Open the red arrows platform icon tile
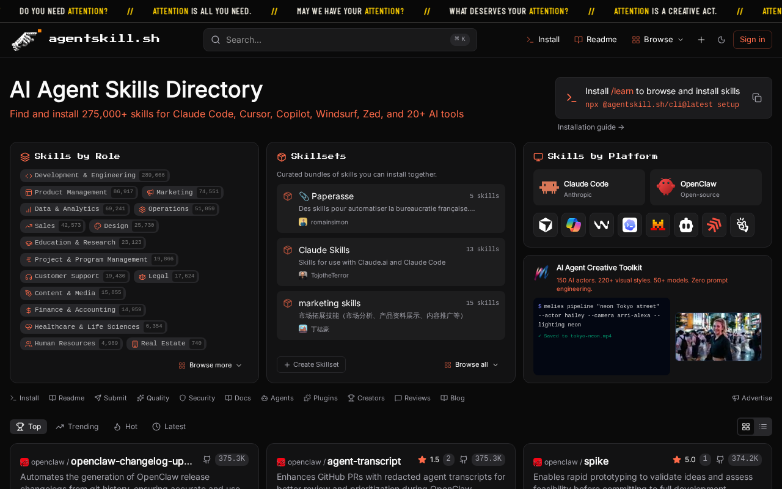 click(x=714, y=225)
